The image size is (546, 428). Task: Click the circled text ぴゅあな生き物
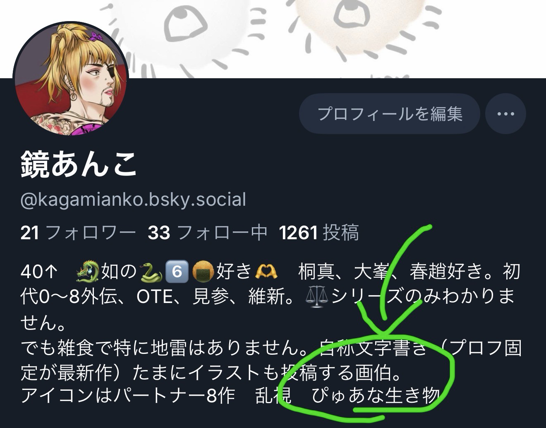click(375, 396)
